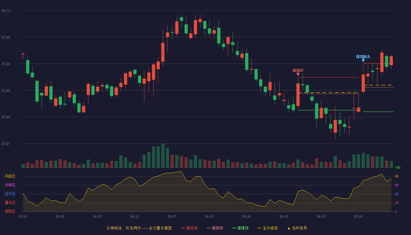
Task: Click the 03-18 date label
Action: click(x=23, y=216)
